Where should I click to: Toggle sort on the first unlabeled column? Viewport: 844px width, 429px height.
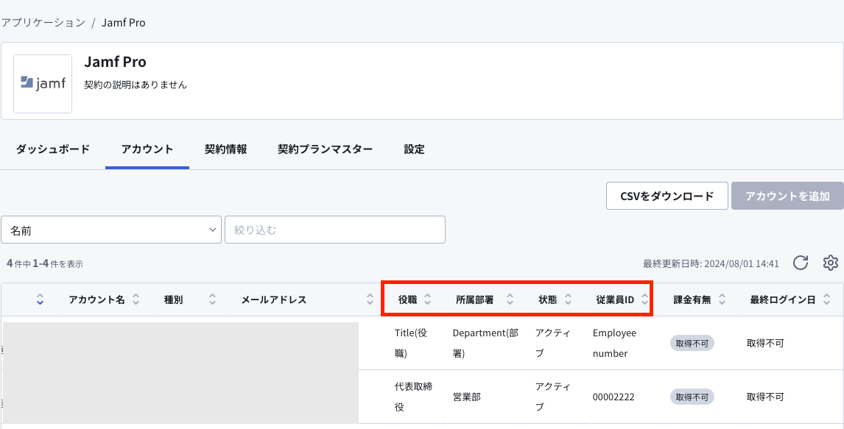pos(40,299)
